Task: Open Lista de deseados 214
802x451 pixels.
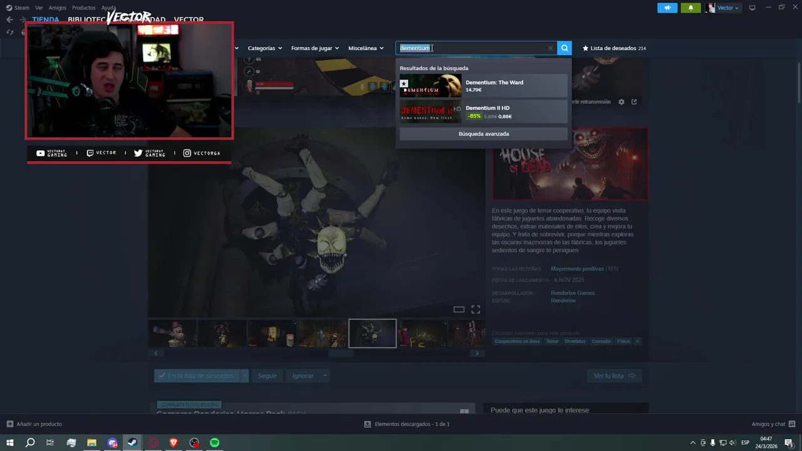Action: (614, 48)
